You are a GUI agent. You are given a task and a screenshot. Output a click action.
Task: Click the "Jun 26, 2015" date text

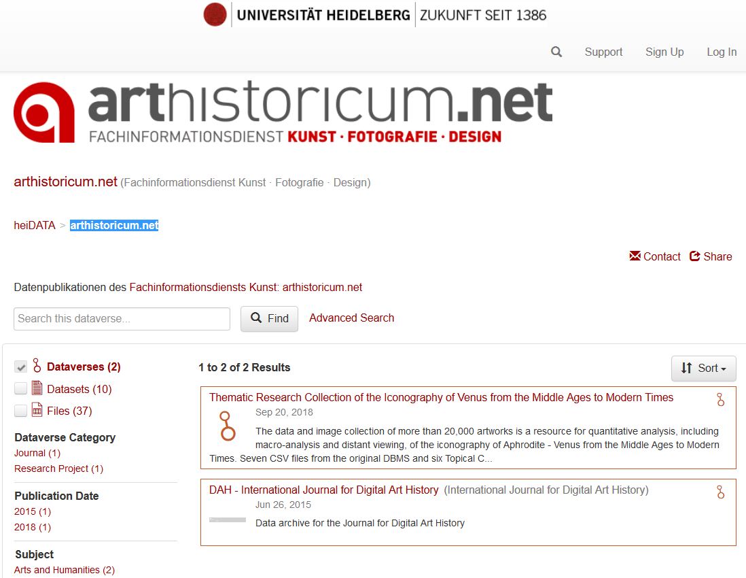point(283,505)
